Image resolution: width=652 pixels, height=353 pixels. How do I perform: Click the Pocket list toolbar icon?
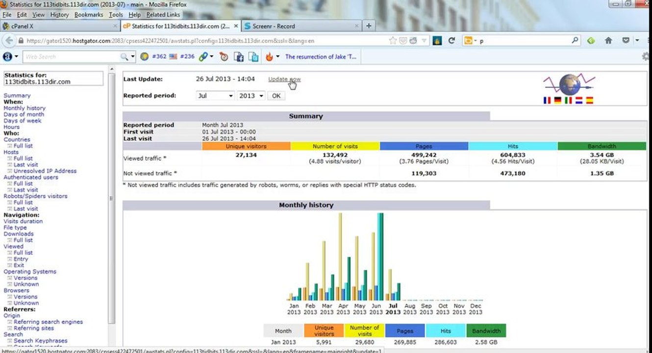click(626, 41)
